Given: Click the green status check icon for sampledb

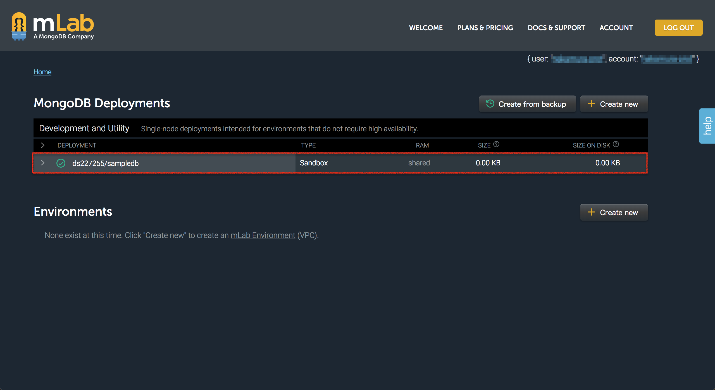Looking at the screenshot, I should pyautogui.click(x=61, y=163).
